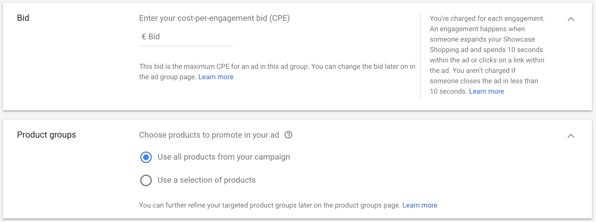The width and height of the screenshot is (596, 222).
Task: Click the Bid section heading
Action: [x=23, y=18]
